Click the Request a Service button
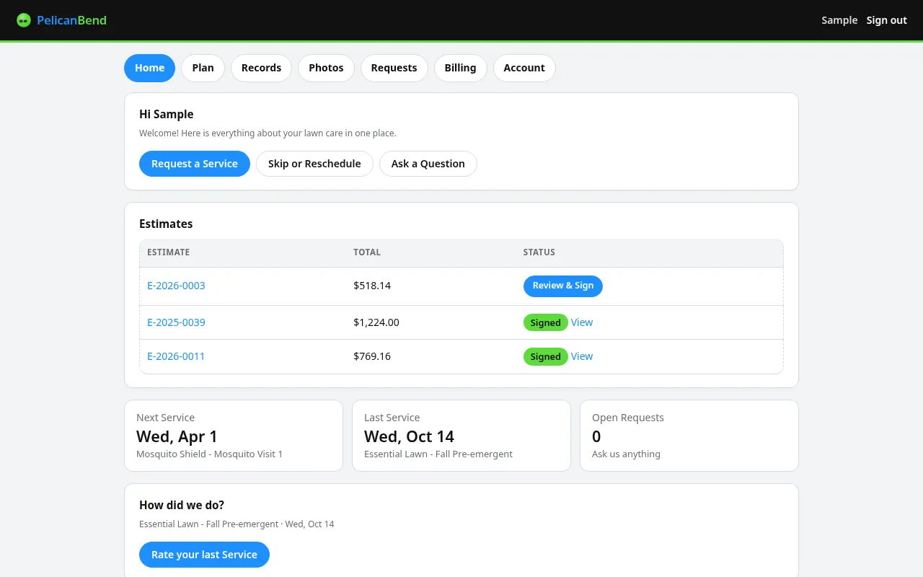The image size is (923, 577). pos(195,164)
